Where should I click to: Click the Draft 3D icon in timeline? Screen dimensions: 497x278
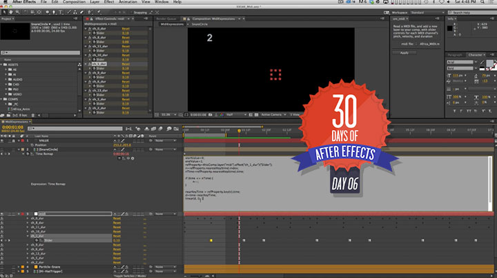pos(138,129)
